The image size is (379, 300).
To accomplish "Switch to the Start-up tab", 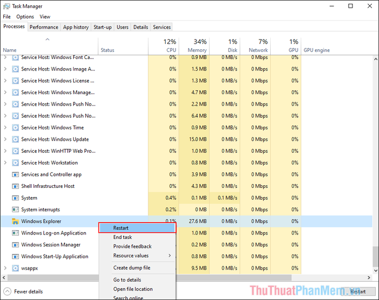I will (x=103, y=27).
